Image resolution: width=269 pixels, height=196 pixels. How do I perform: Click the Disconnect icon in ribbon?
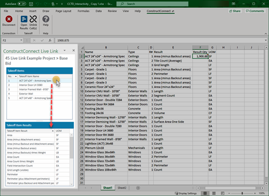point(9,19)
